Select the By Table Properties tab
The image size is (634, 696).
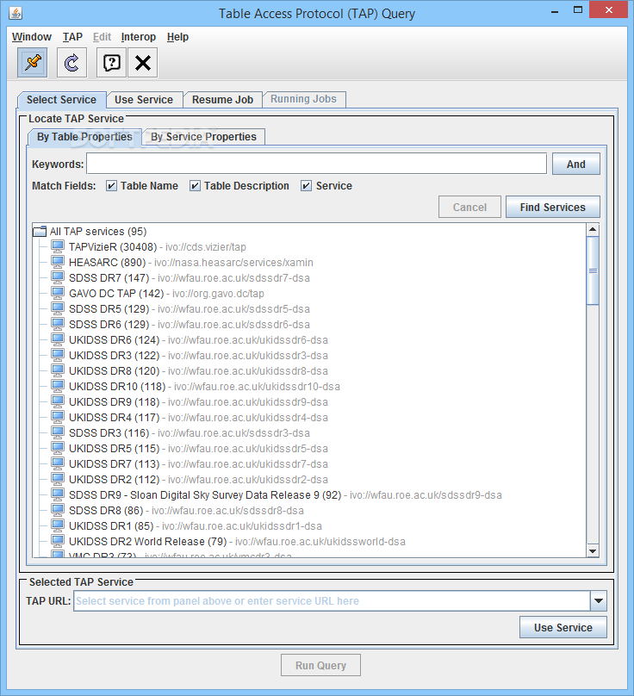click(84, 137)
